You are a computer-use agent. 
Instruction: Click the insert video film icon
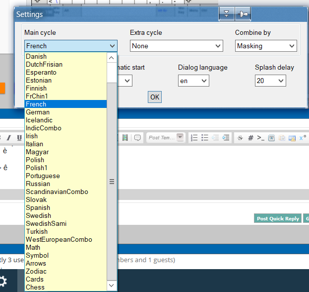tap(125, 138)
